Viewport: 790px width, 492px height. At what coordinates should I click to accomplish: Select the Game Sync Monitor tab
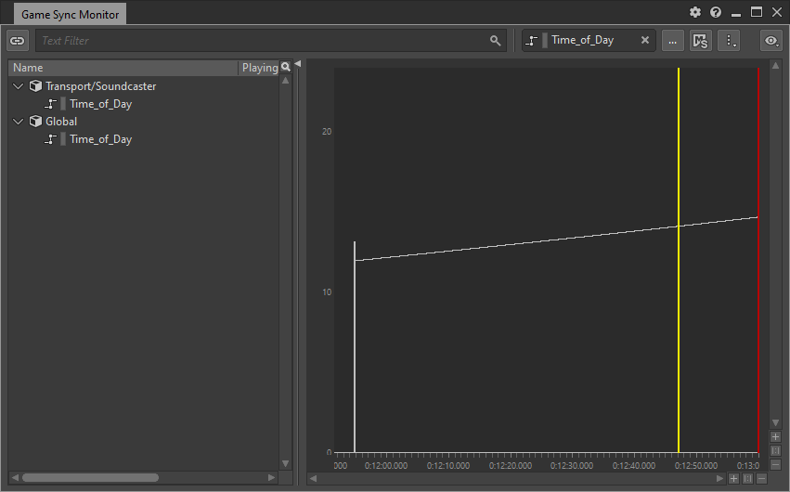click(x=71, y=14)
